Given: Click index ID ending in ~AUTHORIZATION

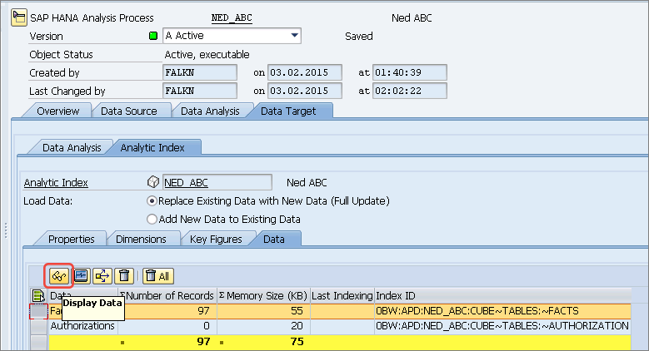Looking at the screenshot, I should (x=502, y=326).
